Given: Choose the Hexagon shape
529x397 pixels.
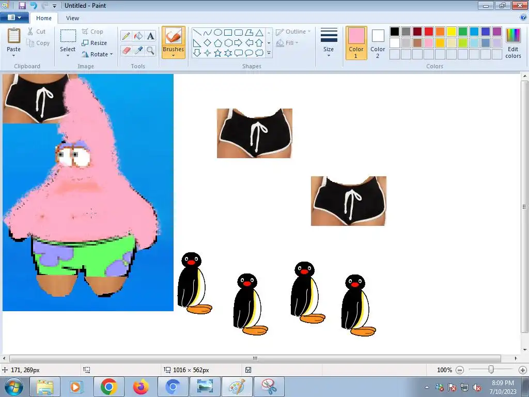Looking at the screenshot, I should [x=228, y=43].
